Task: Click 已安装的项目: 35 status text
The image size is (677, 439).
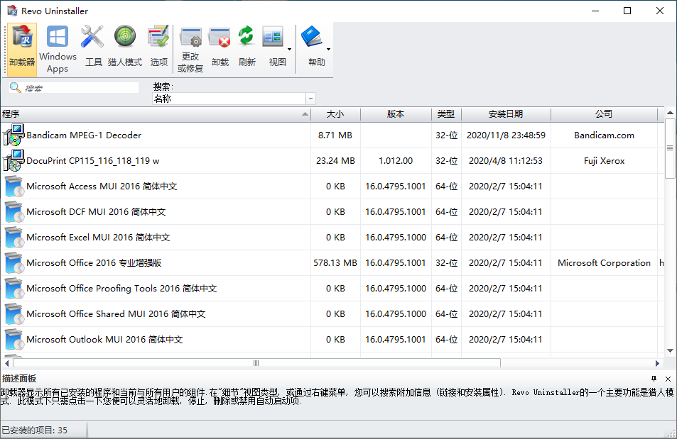Action: pyautogui.click(x=35, y=430)
